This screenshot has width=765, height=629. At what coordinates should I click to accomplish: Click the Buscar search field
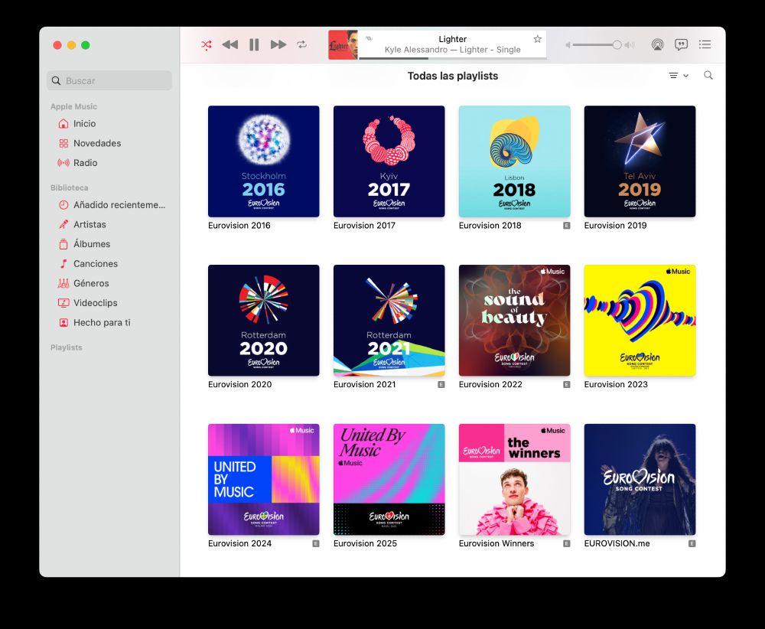tap(109, 80)
